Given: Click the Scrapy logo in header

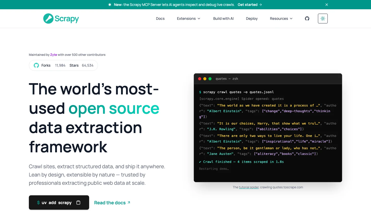Looking at the screenshot, I should [x=61, y=19].
